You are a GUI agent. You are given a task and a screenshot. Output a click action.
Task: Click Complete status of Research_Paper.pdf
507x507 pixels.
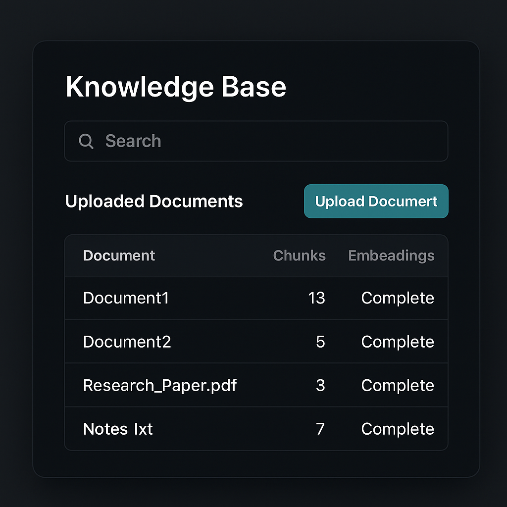[x=398, y=386]
